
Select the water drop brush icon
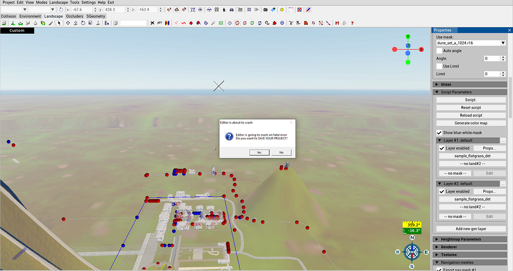35,23
